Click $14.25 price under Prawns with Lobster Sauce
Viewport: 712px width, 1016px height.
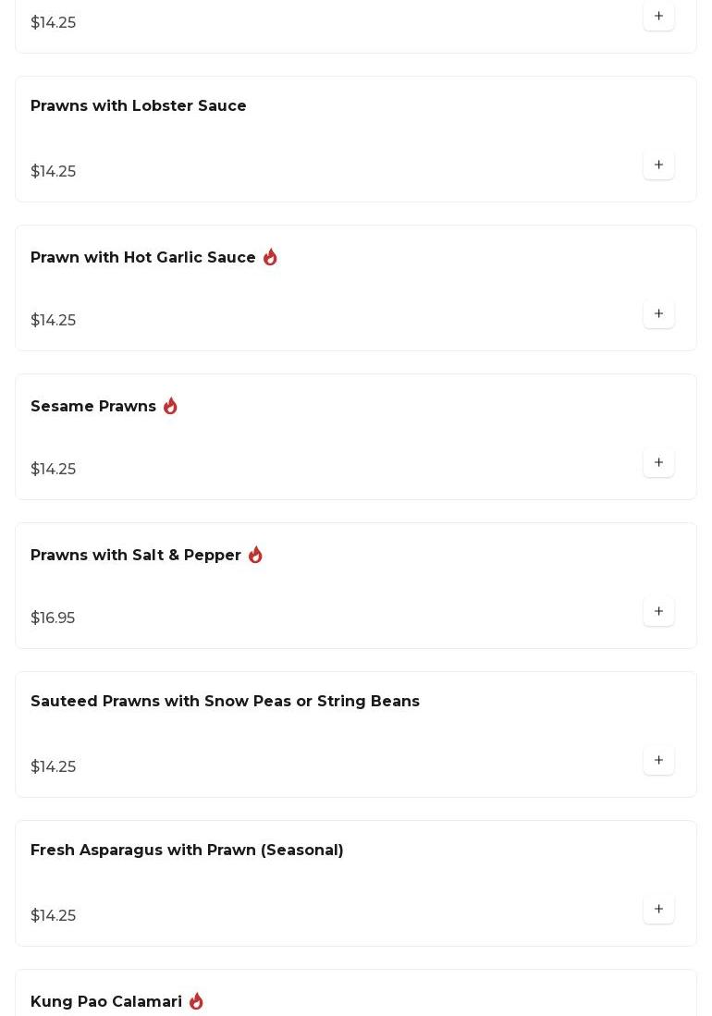tap(53, 171)
